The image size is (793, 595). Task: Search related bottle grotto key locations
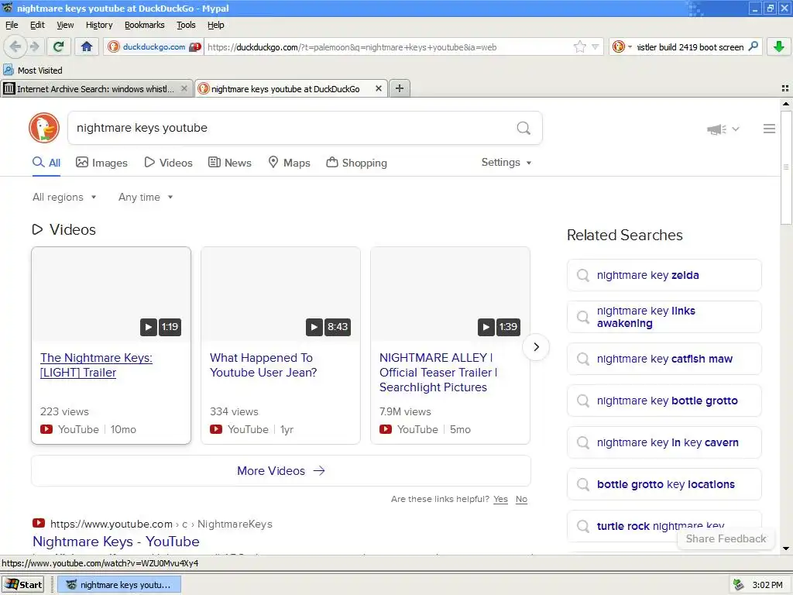(664, 485)
